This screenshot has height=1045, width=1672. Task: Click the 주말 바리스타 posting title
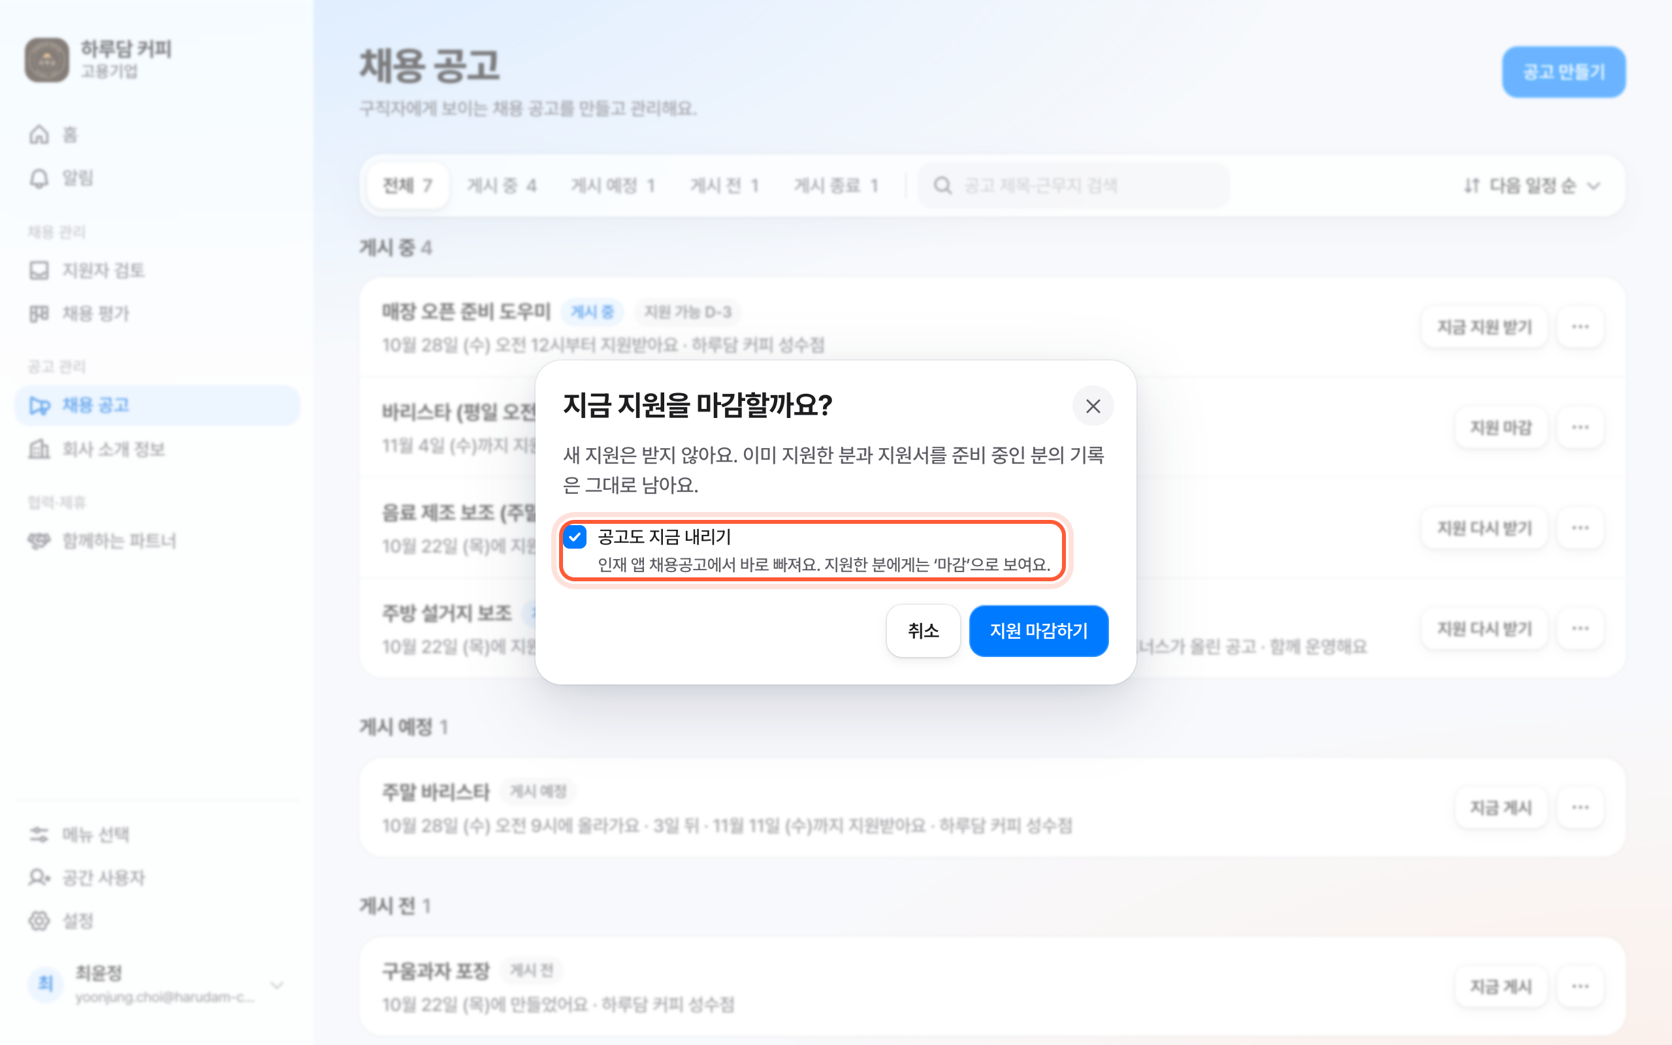pyautogui.click(x=436, y=792)
